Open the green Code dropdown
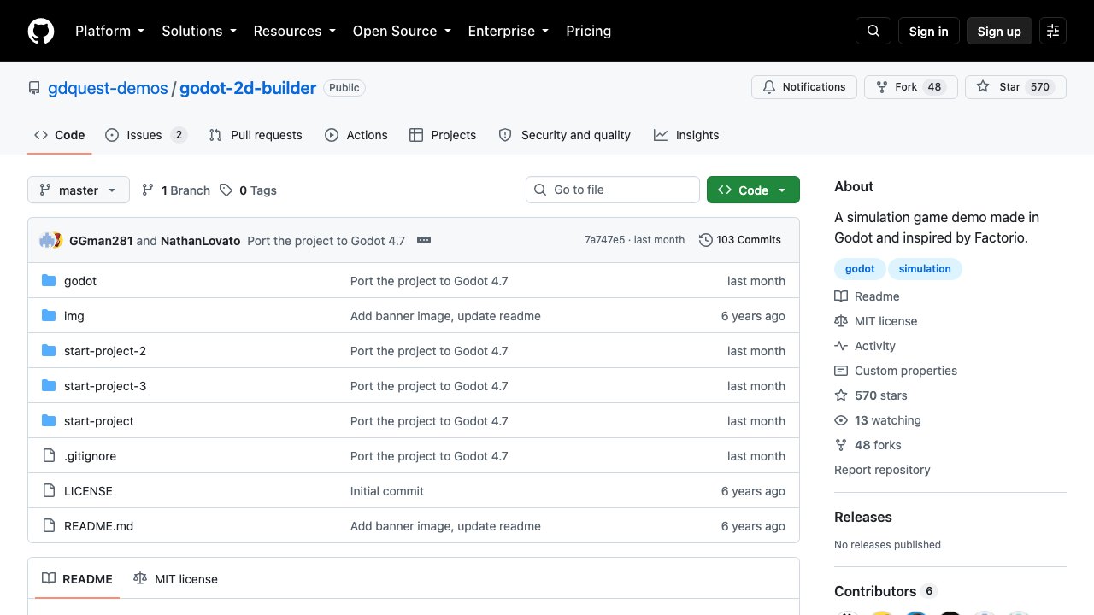Image resolution: width=1094 pixels, height=615 pixels. click(x=753, y=190)
